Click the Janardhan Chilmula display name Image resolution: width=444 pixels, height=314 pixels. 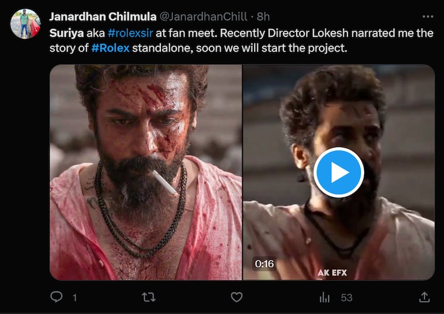[x=109, y=17]
